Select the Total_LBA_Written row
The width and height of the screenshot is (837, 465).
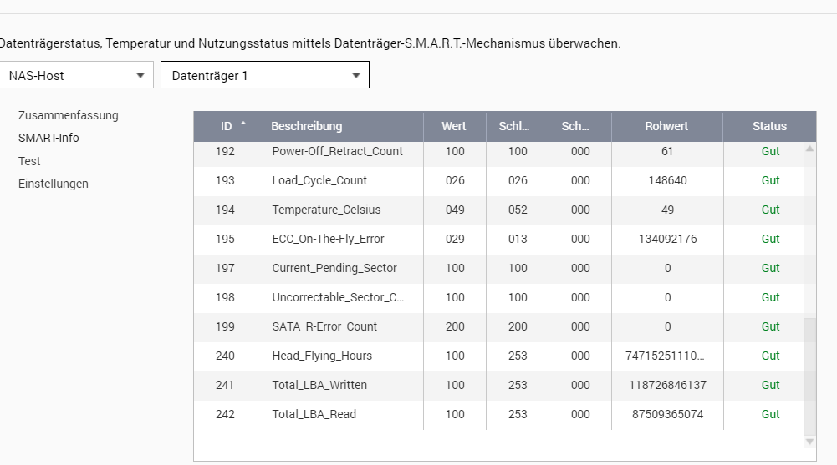tap(498, 385)
